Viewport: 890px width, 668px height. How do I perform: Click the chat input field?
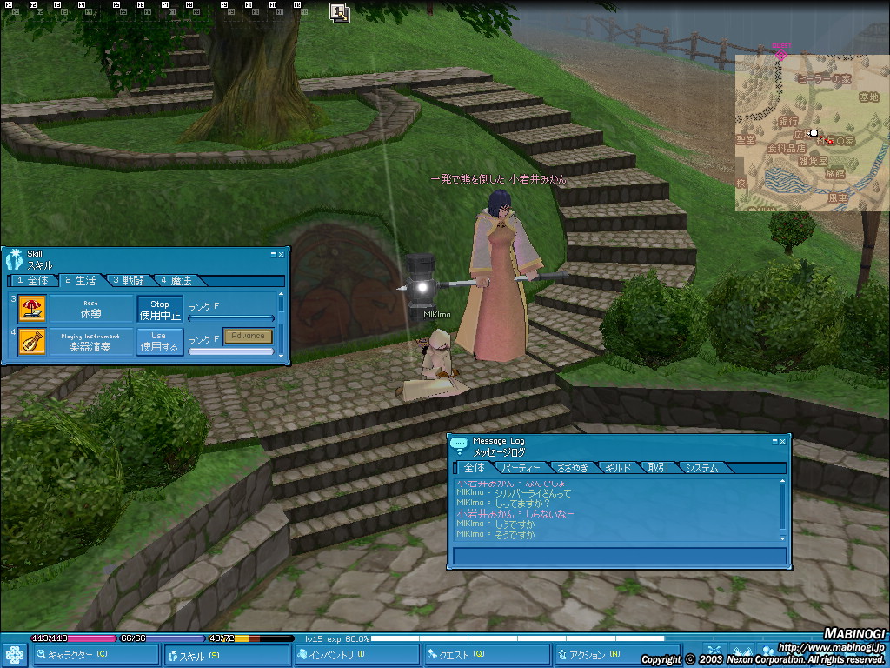[619, 556]
